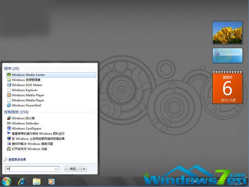Image resolution: width=249 pixels, height=187 pixels.
Task: Click the Windows PowerShell icon
Action: (9, 105)
